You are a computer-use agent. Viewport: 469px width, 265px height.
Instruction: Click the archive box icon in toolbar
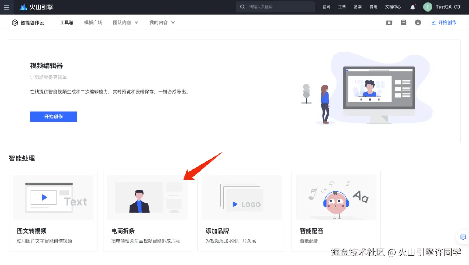[x=404, y=22]
